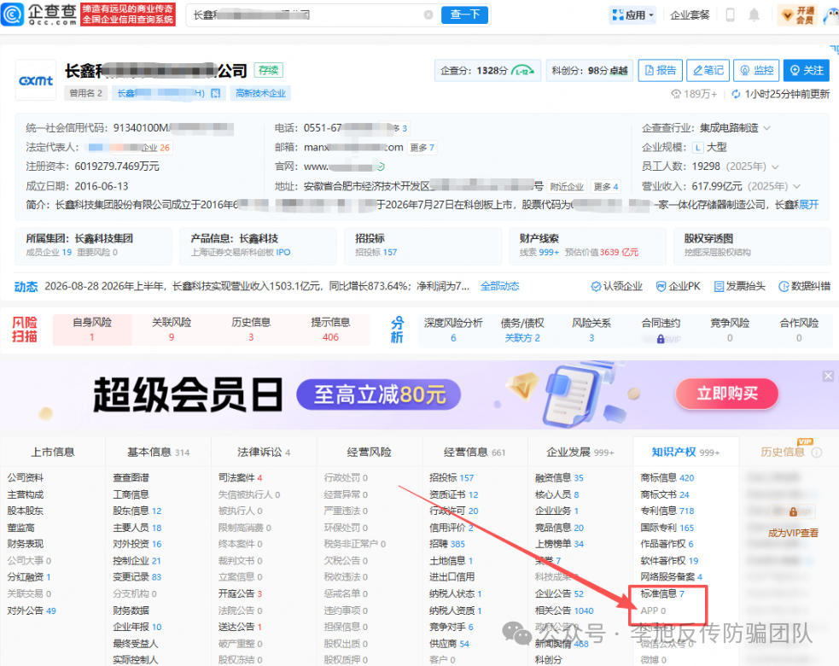Expand 员工人数 year dropdown

tap(775, 166)
